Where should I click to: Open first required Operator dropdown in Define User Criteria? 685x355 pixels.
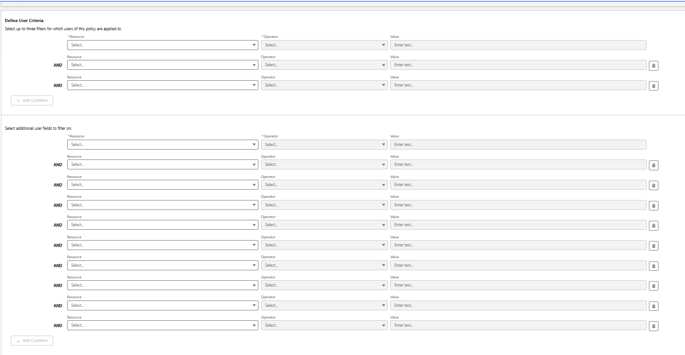click(x=324, y=45)
